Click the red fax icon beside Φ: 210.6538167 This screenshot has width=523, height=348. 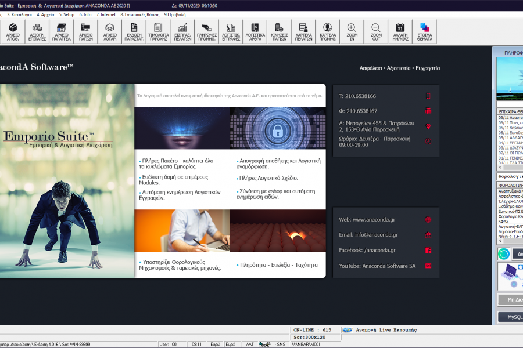pyautogui.click(x=428, y=111)
